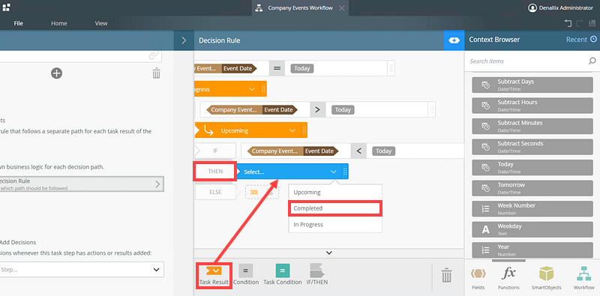Select the Week Number function
The height and width of the screenshot is (296, 600).
(532, 208)
